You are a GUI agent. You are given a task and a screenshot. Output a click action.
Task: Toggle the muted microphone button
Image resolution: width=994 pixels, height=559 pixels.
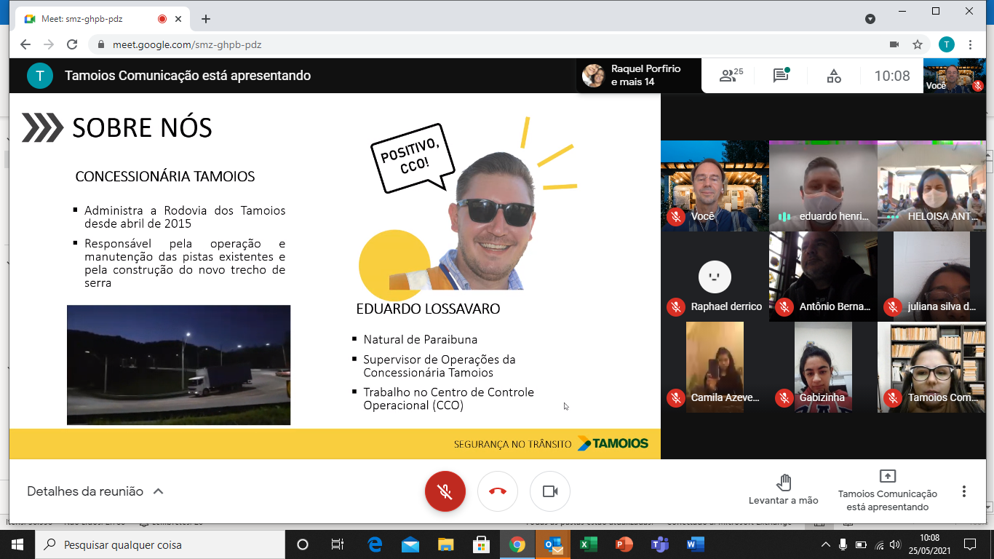(x=445, y=491)
